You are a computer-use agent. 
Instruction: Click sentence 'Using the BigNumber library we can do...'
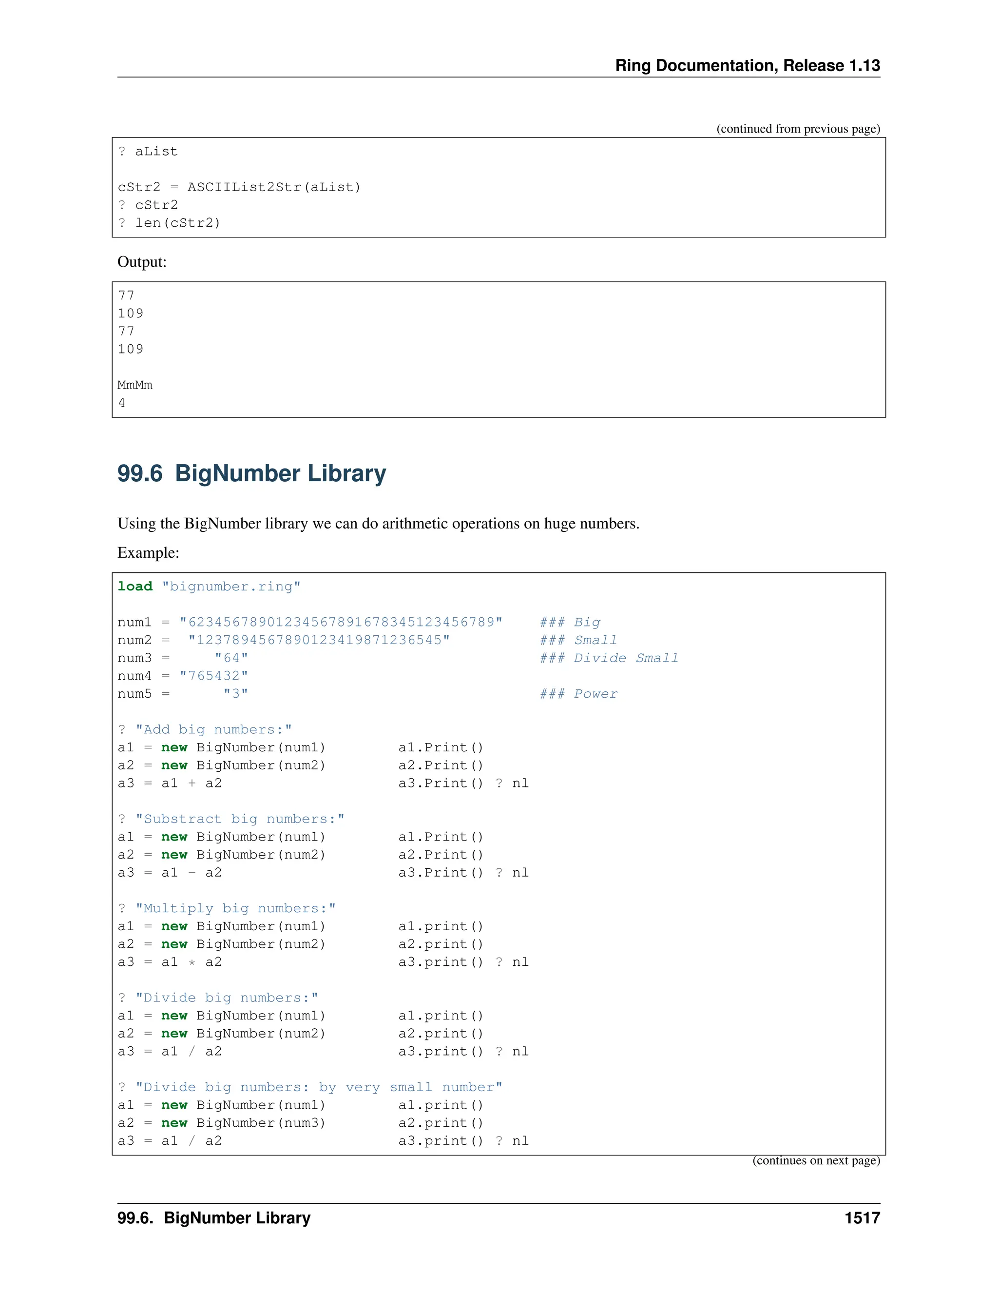(x=378, y=524)
